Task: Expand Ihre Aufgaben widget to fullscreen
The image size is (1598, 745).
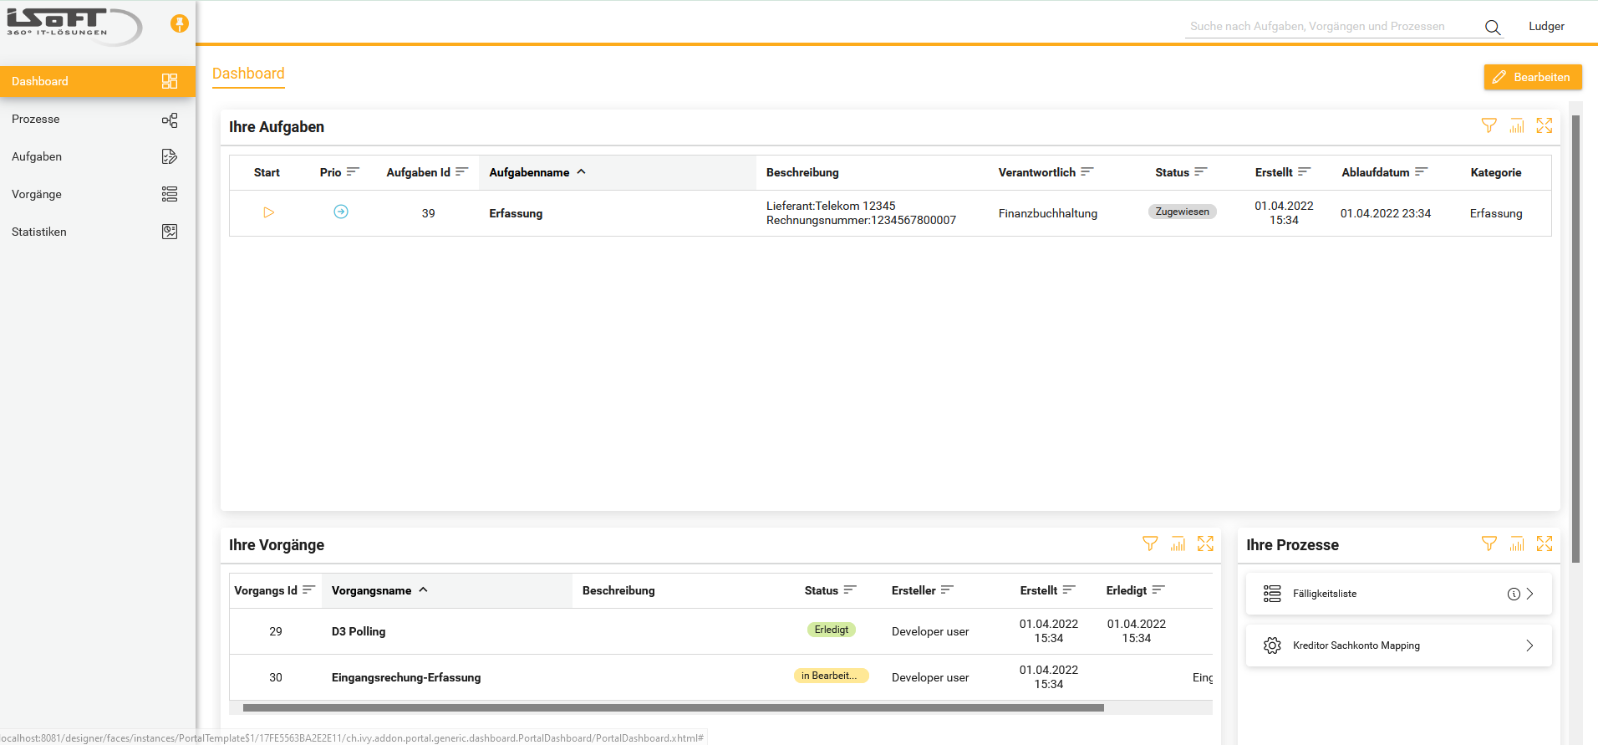Action: coord(1544,125)
